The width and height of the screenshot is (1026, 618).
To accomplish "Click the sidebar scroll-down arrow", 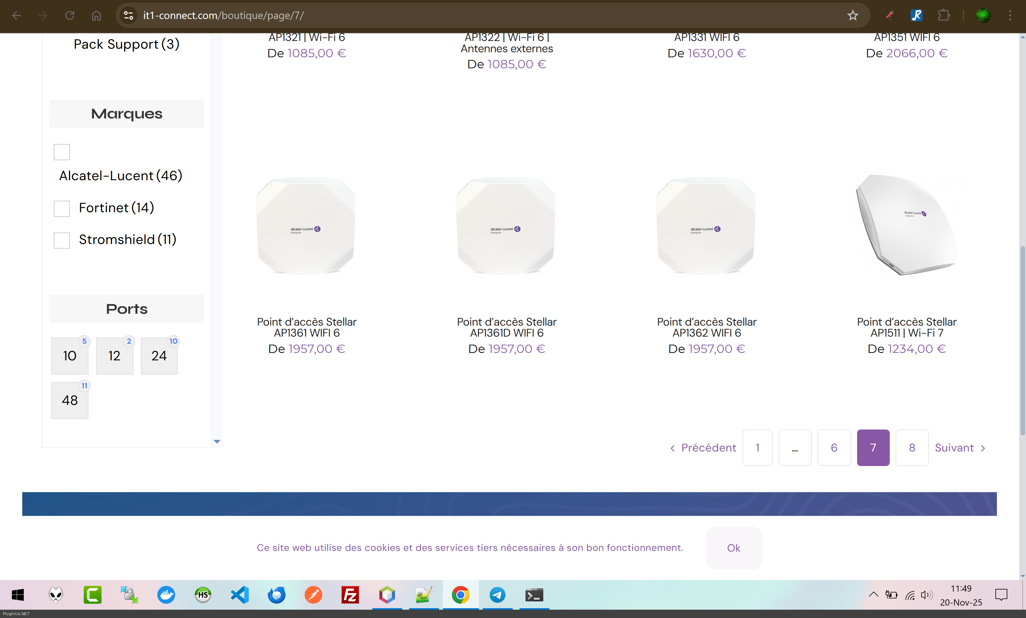I will pos(216,441).
